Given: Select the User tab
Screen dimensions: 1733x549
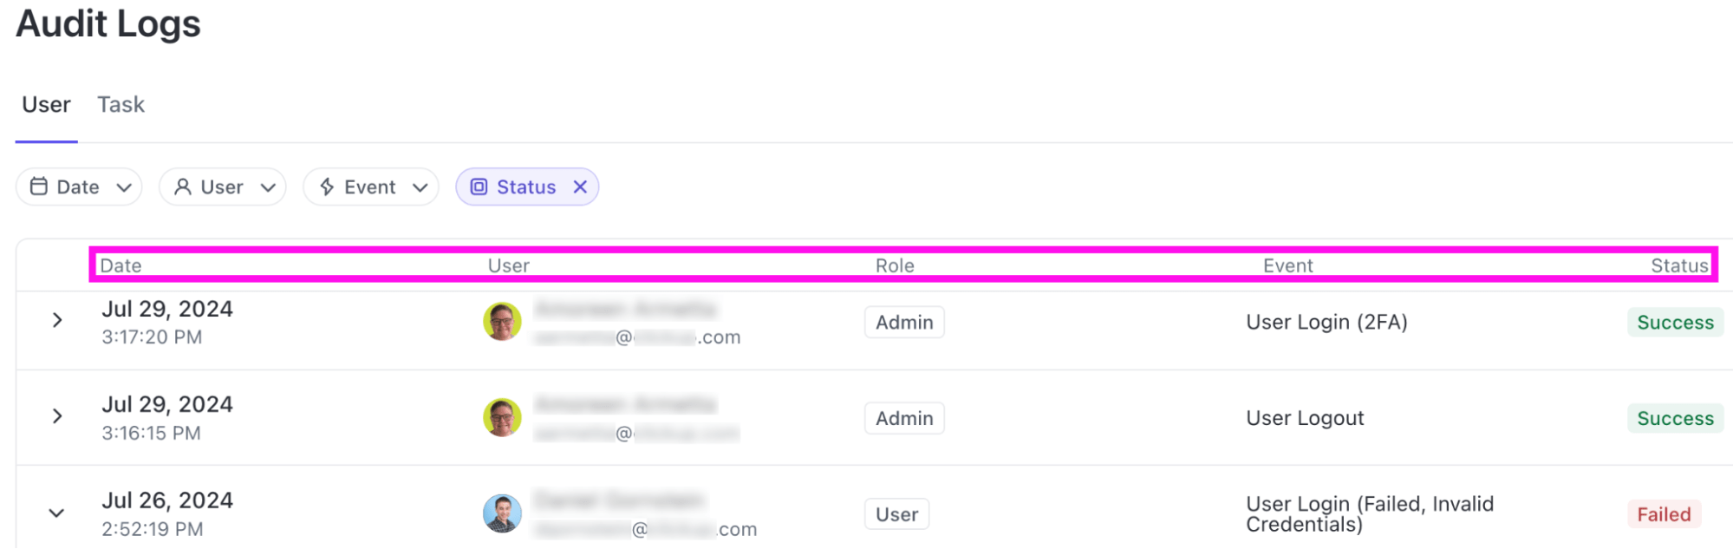Looking at the screenshot, I should pyautogui.click(x=46, y=104).
